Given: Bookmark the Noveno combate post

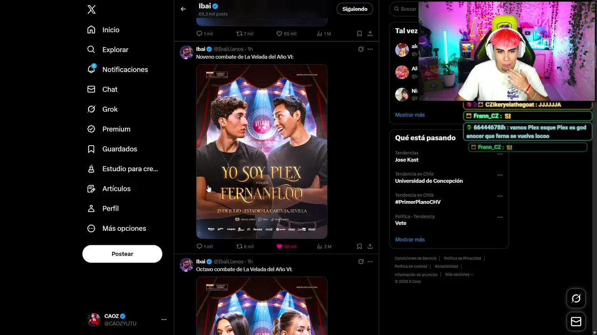Looking at the screenshot, I should pos(360,247).
